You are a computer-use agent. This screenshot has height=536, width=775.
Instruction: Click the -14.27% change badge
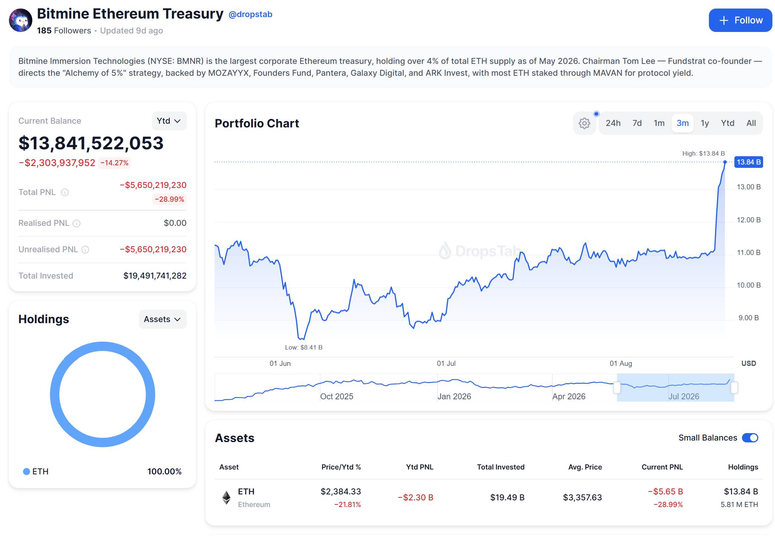click(x=114, y=163)
